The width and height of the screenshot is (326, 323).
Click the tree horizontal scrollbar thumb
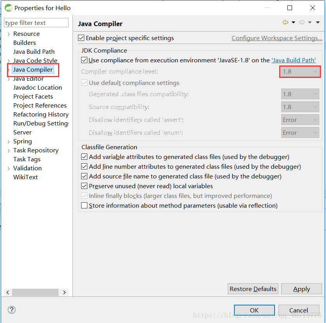35,293
